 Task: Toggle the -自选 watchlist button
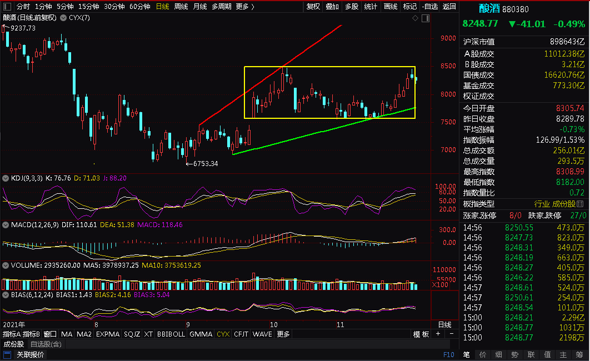[x=430, y=7]
